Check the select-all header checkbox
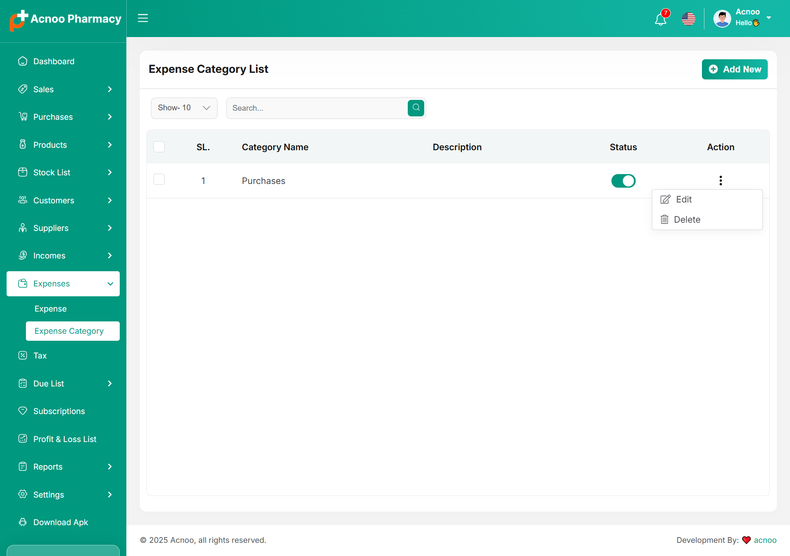The height and width of the screenshot is (556, 790). click(159, 147)
